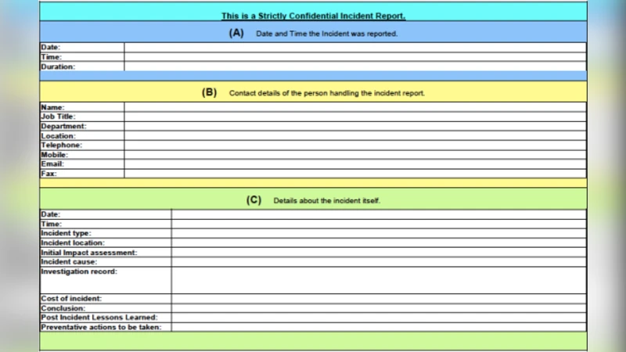
Task: Click the Fax input cell
Action: tap(354, 174)
